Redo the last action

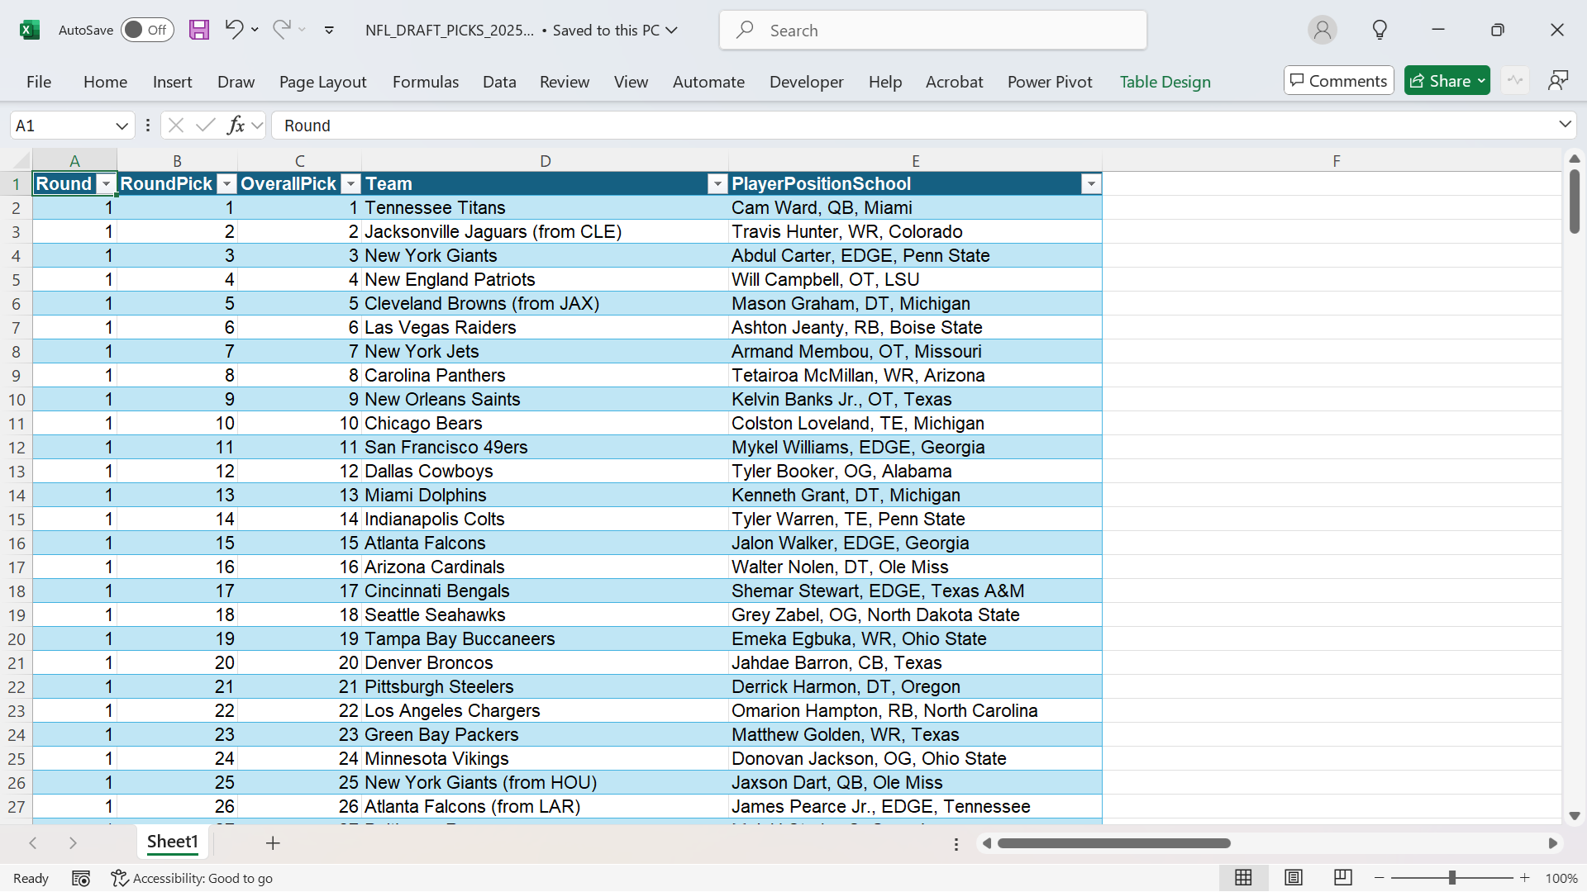pos(282,30)
